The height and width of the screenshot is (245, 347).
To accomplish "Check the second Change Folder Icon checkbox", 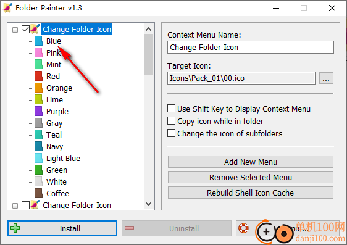I will click(x=26, y=206).
